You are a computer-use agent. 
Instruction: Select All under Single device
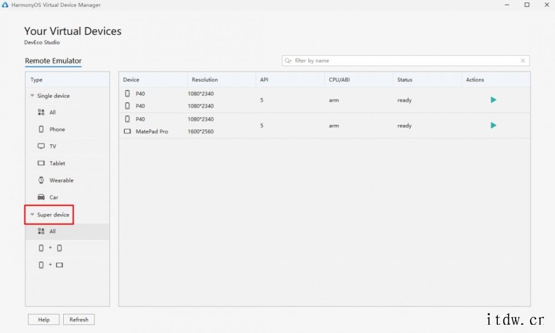pyautogui.click(x=67, y=113)
